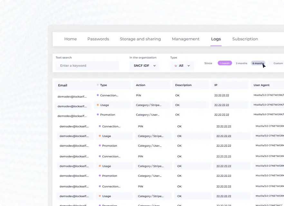This screenshot has height=206, width=284.
Task: Sort by the Email column header
Action: tap(63, 85)
